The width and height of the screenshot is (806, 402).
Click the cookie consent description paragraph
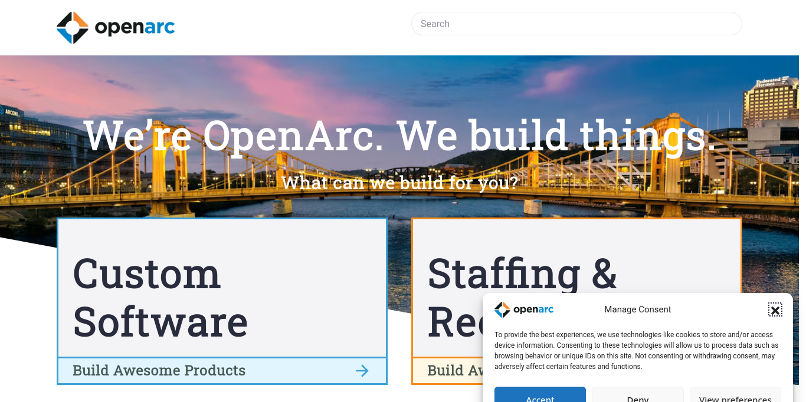click(637, 351)
